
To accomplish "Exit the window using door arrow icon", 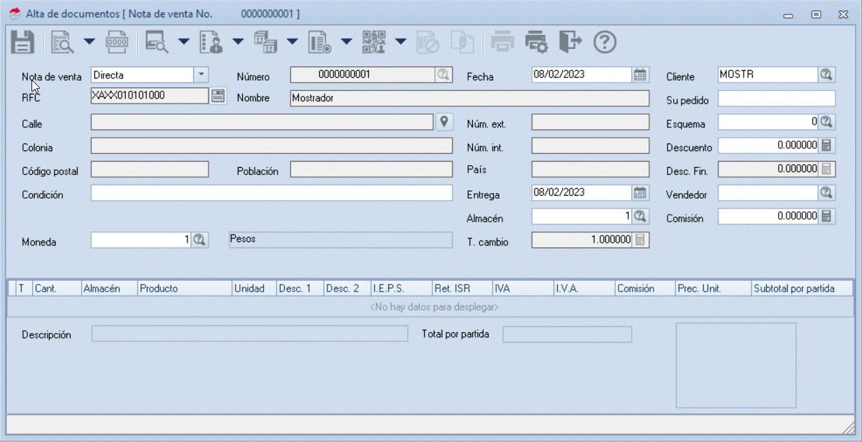I will [x=570, y=42].
